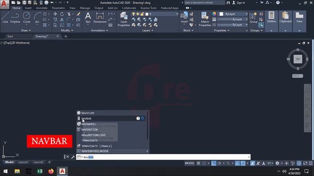Open the Insert ribbon tab

(28, 8)
